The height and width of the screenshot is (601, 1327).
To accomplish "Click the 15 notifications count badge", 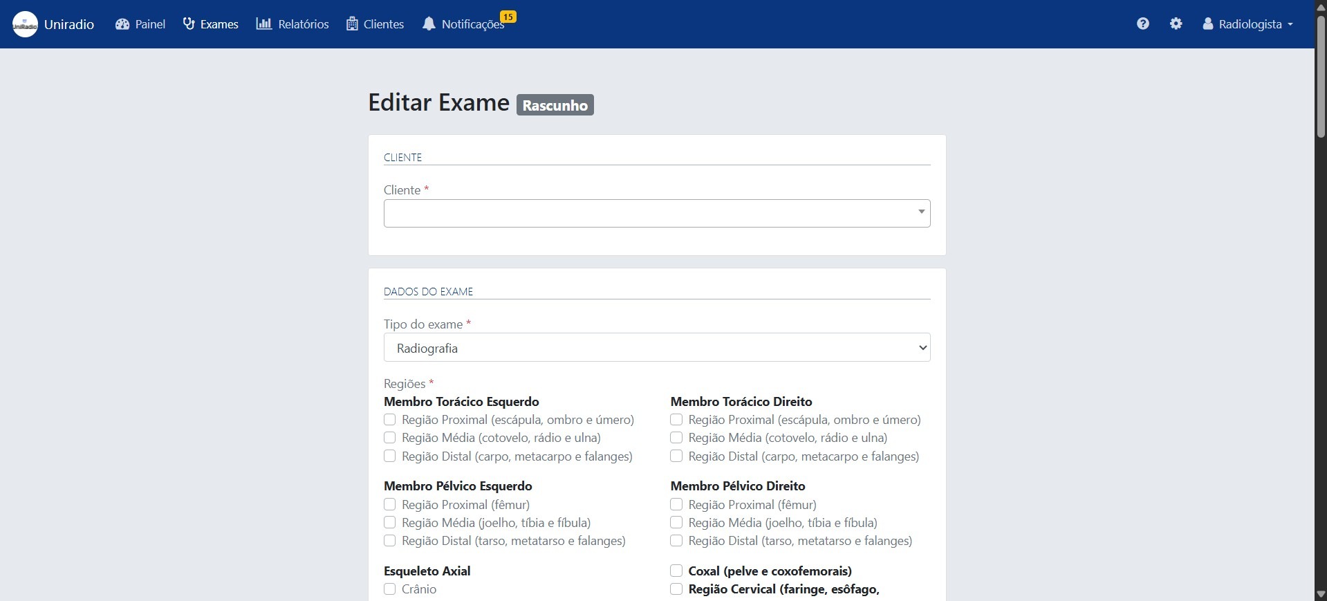I will (x=508, y=17).
